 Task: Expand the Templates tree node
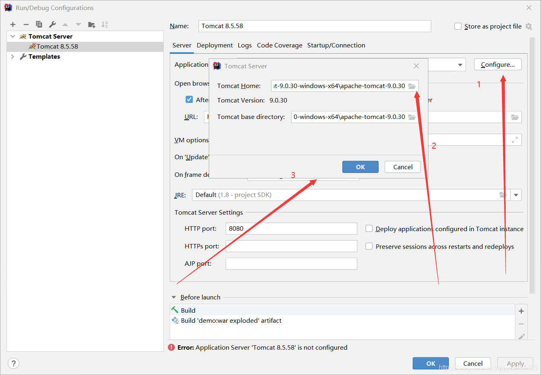coord(12,57)
